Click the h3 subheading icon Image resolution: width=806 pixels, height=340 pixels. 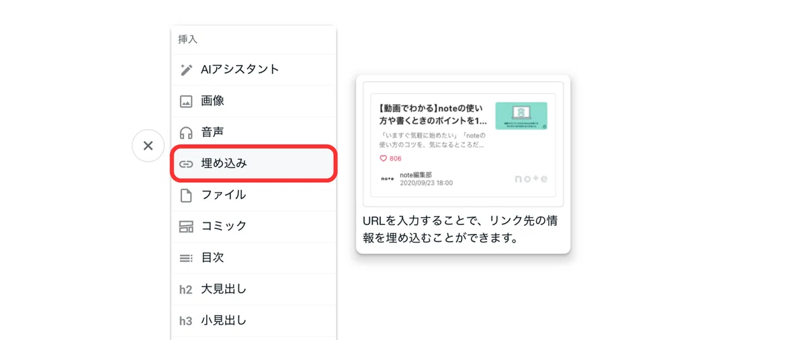point(185,321)
